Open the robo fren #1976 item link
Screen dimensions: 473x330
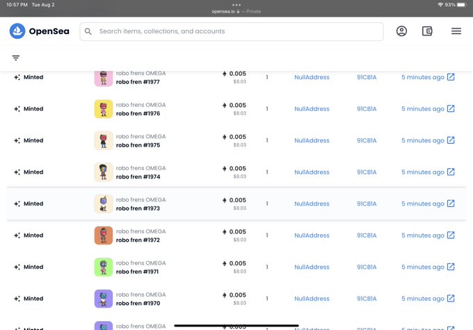click(138, 114)
